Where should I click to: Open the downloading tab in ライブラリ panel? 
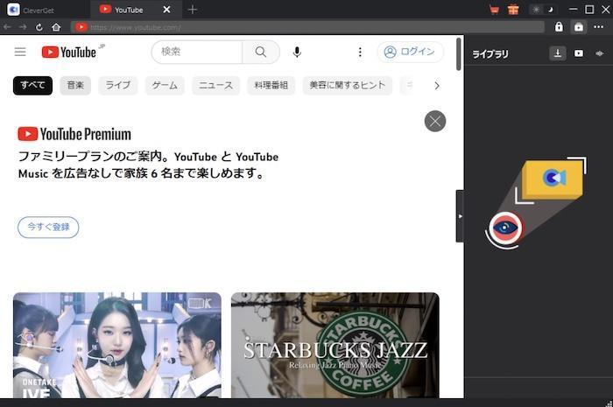558,53
